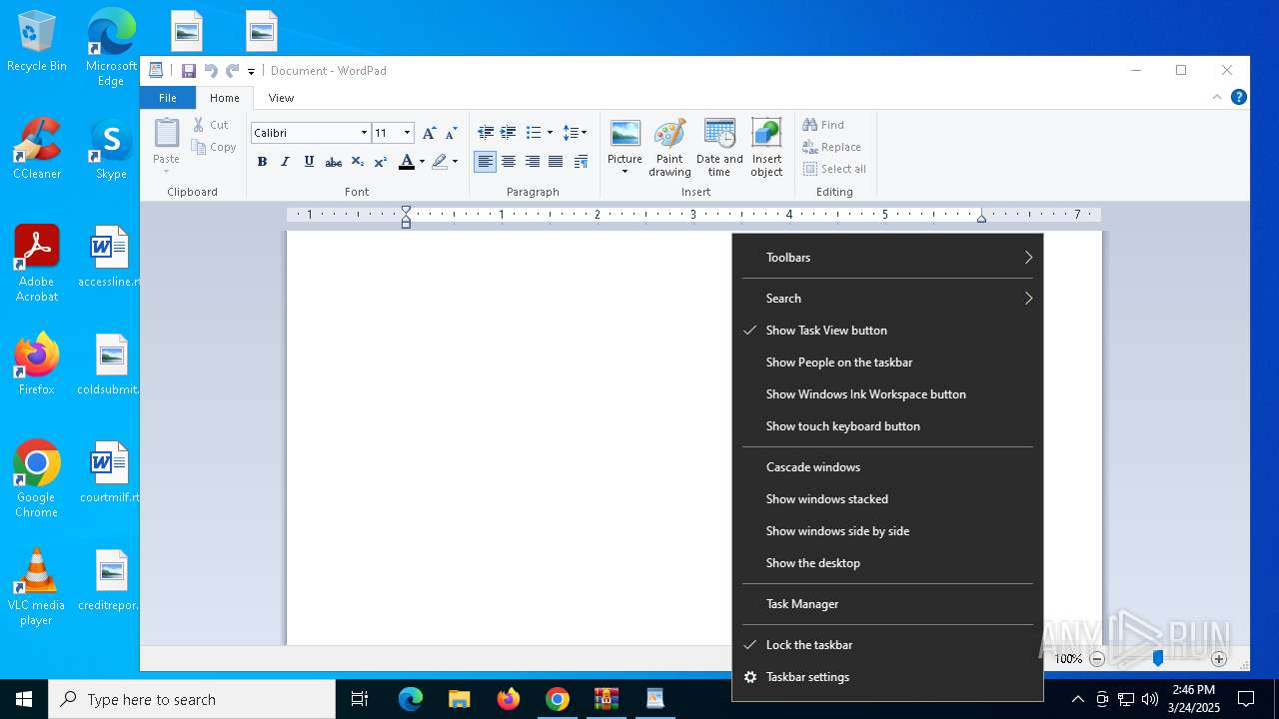Redo from quick access toolbar

(232, 71)
